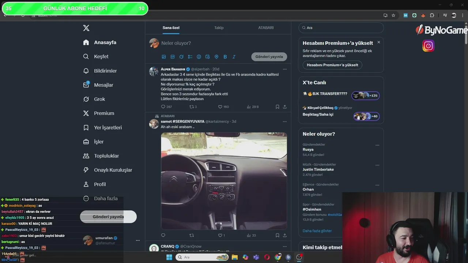Apply italic formatting in the composer
The height and width of the screenshot is (263, 468).
click(234, 57)
